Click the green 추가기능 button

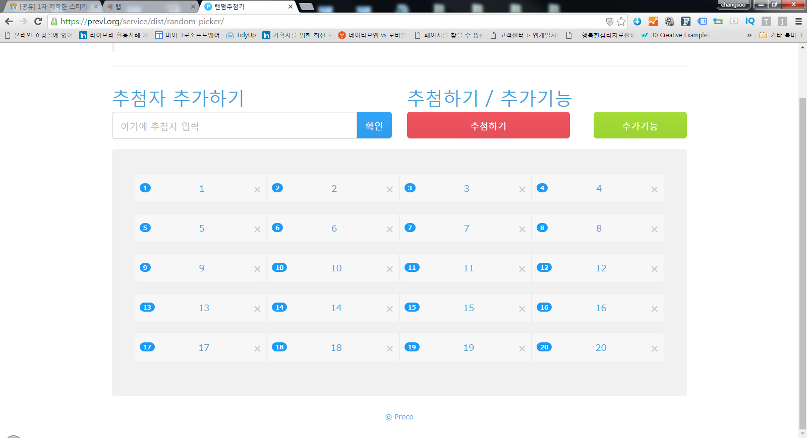click(x=640, y=125)
